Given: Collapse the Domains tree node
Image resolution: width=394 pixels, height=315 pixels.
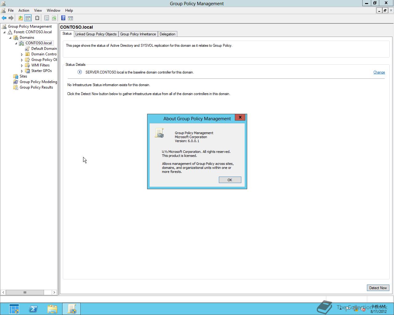Looking at the screenshot, I should click(10, 38).
